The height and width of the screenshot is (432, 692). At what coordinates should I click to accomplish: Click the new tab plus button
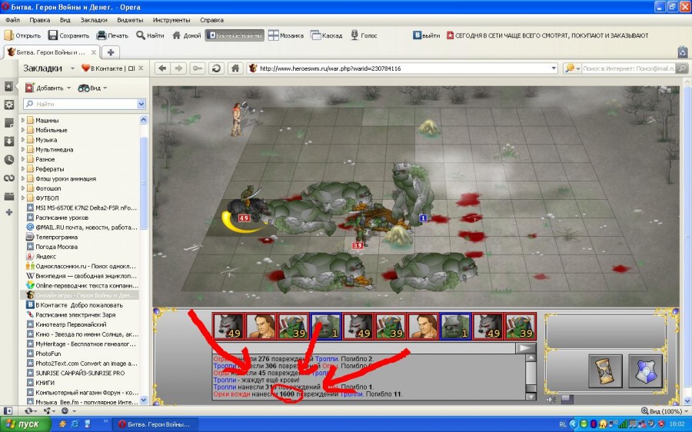(x=111, y=52)
